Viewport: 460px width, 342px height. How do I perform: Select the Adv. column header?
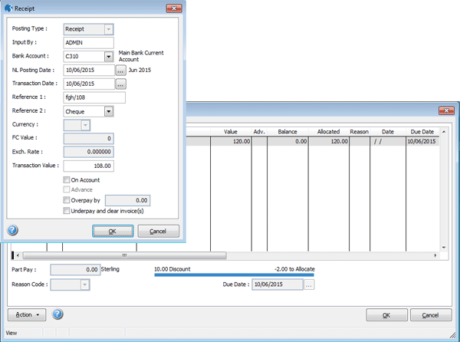point(259,132)
